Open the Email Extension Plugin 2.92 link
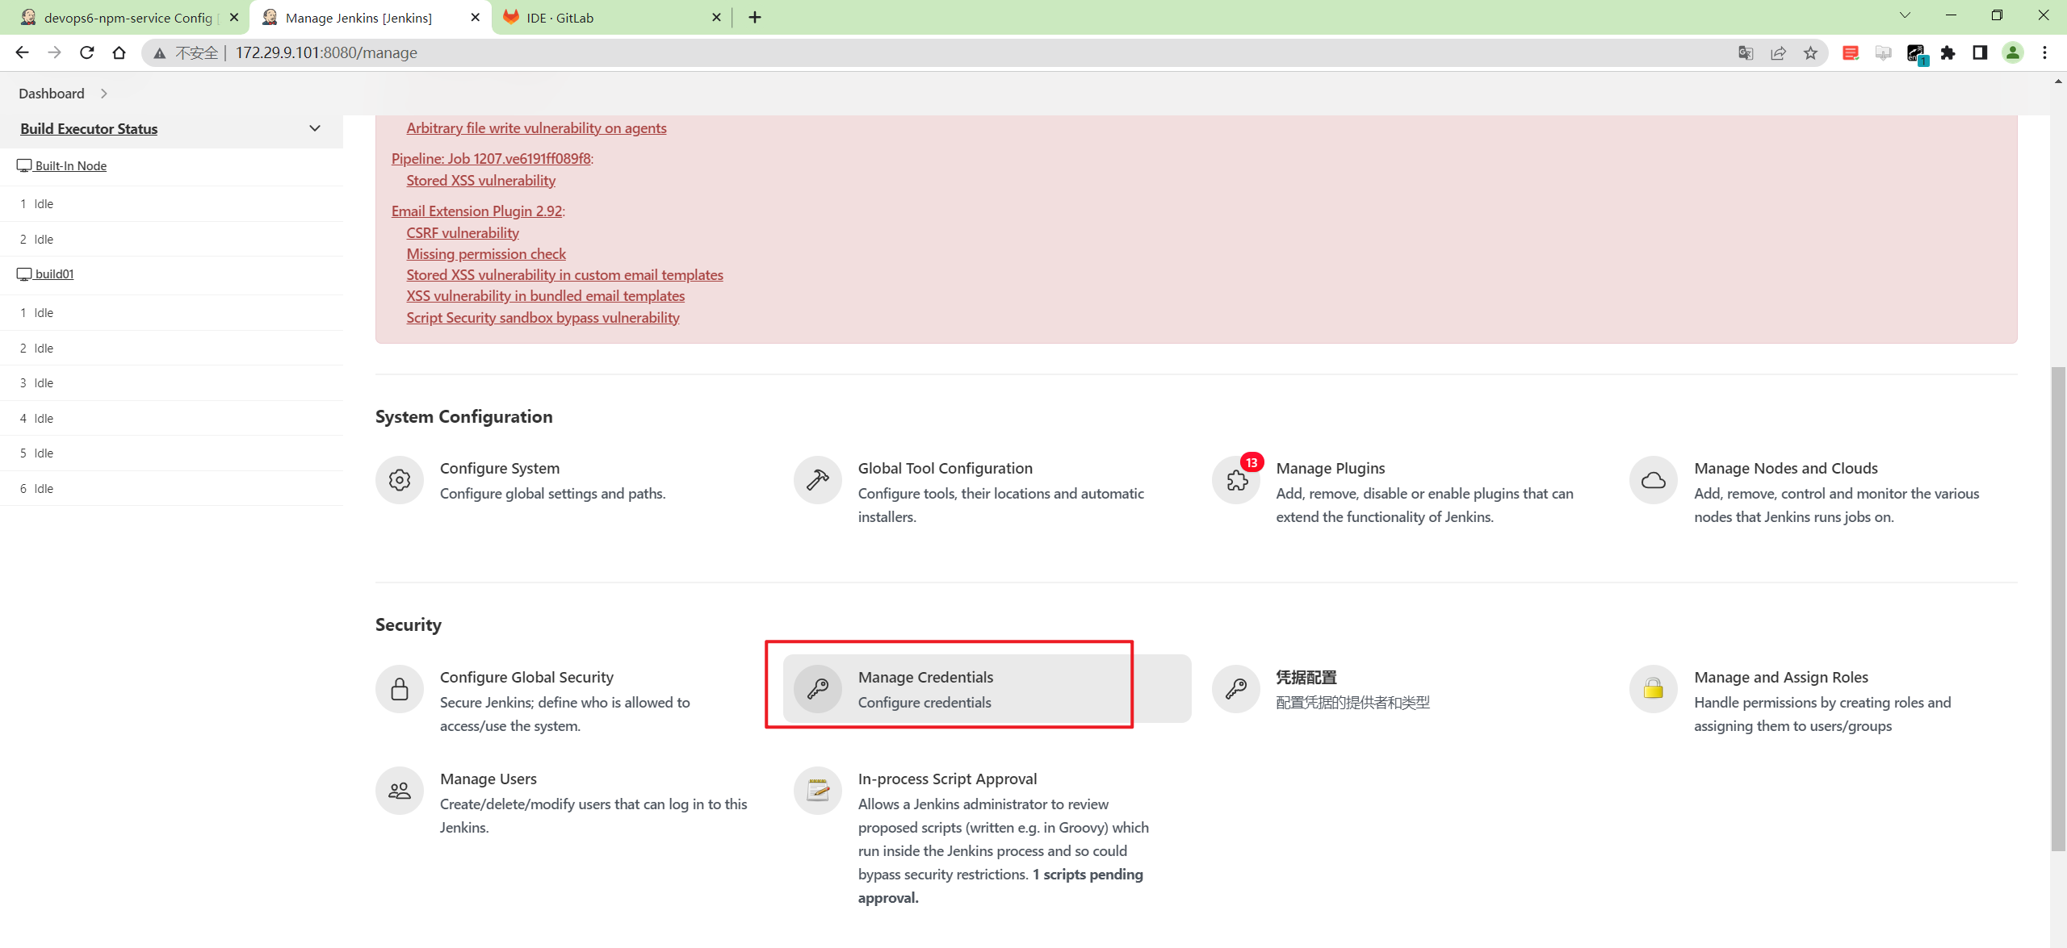Viewport: 2067px width, 948px height. (476, 211)
